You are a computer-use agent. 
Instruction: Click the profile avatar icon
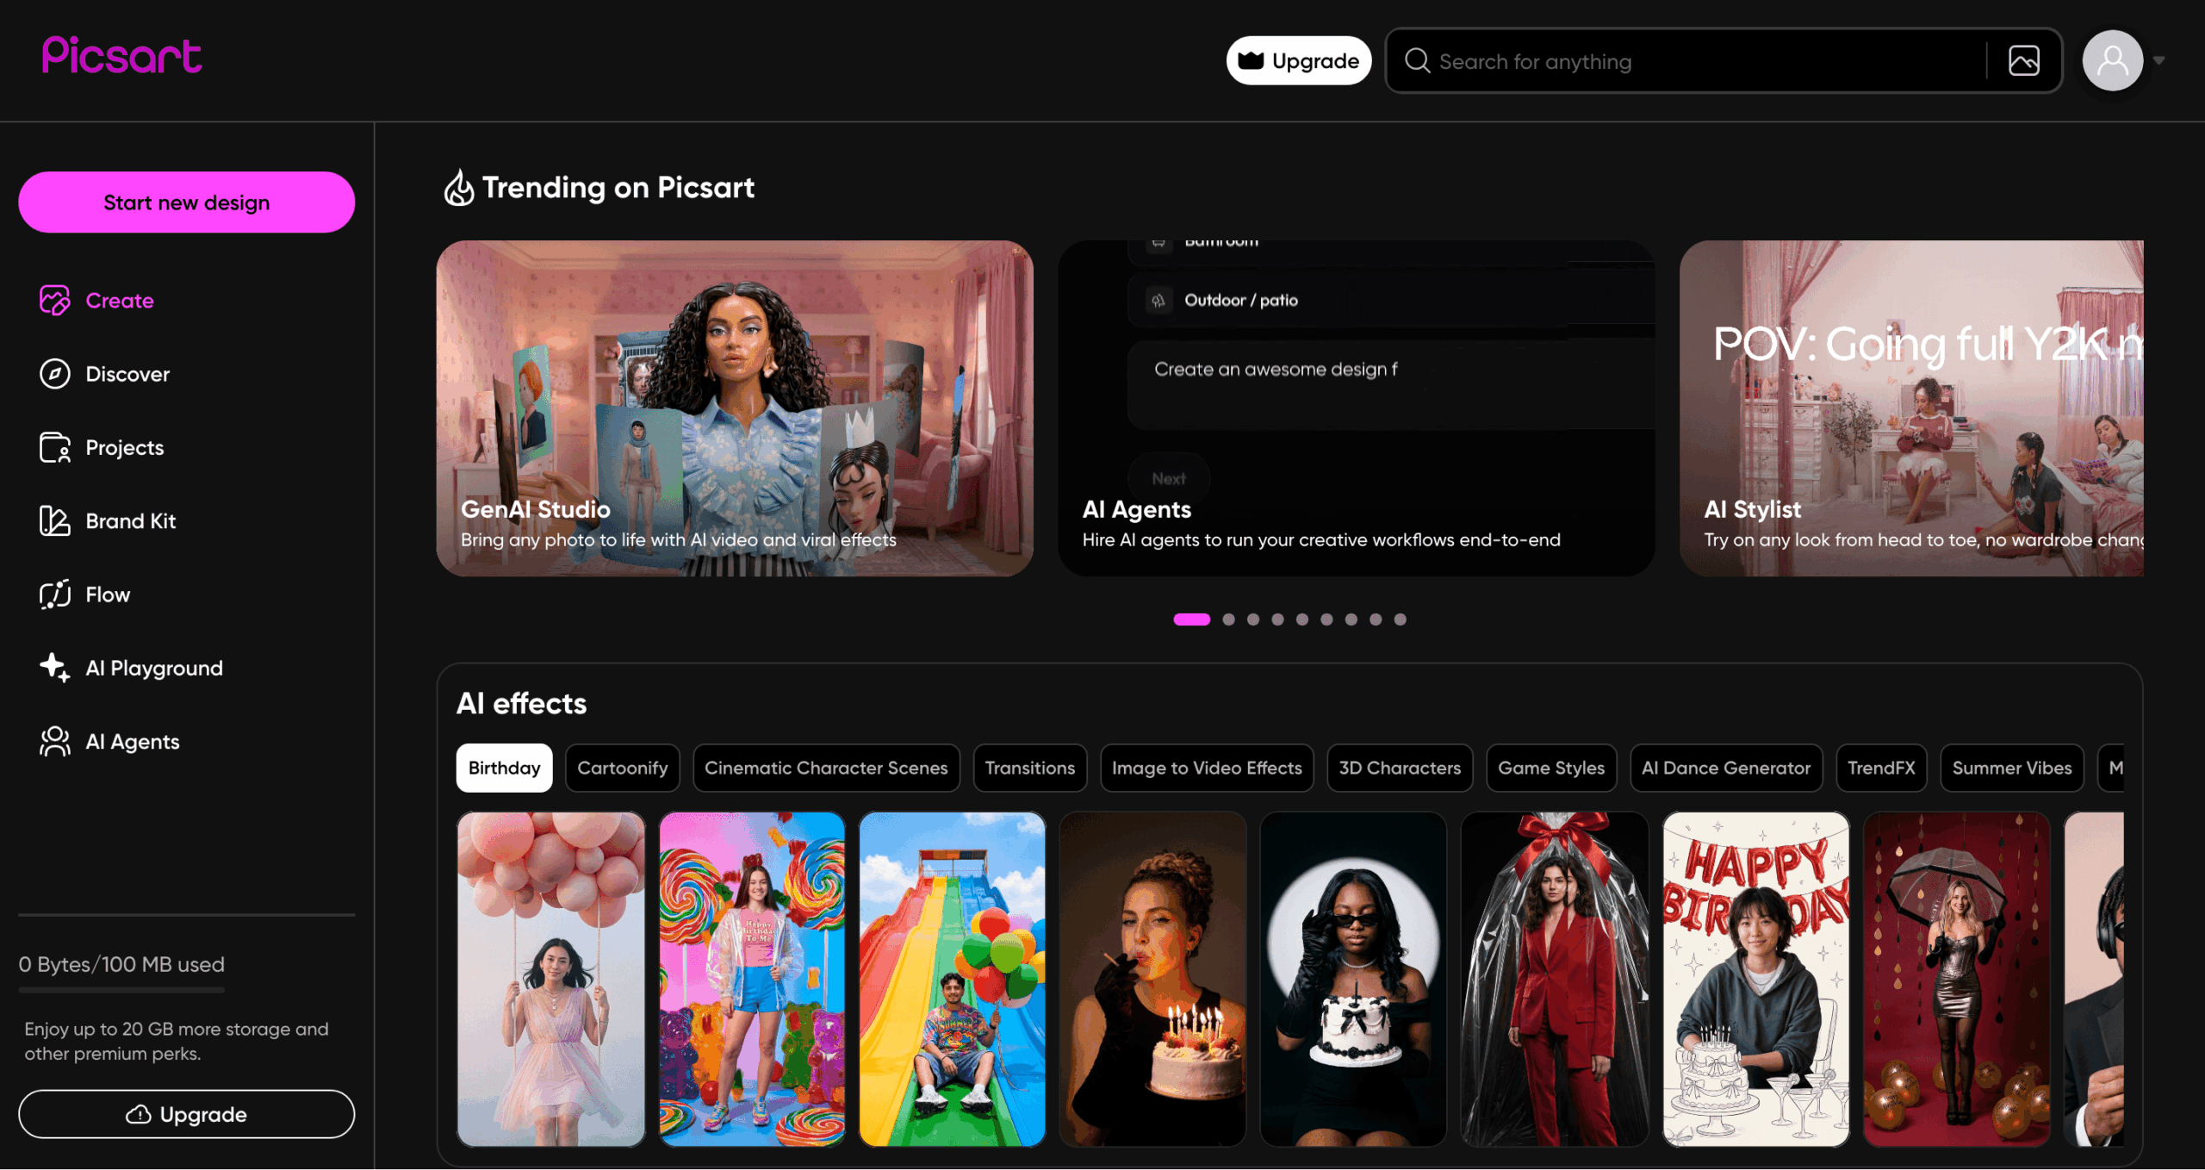coord(2112,60)
